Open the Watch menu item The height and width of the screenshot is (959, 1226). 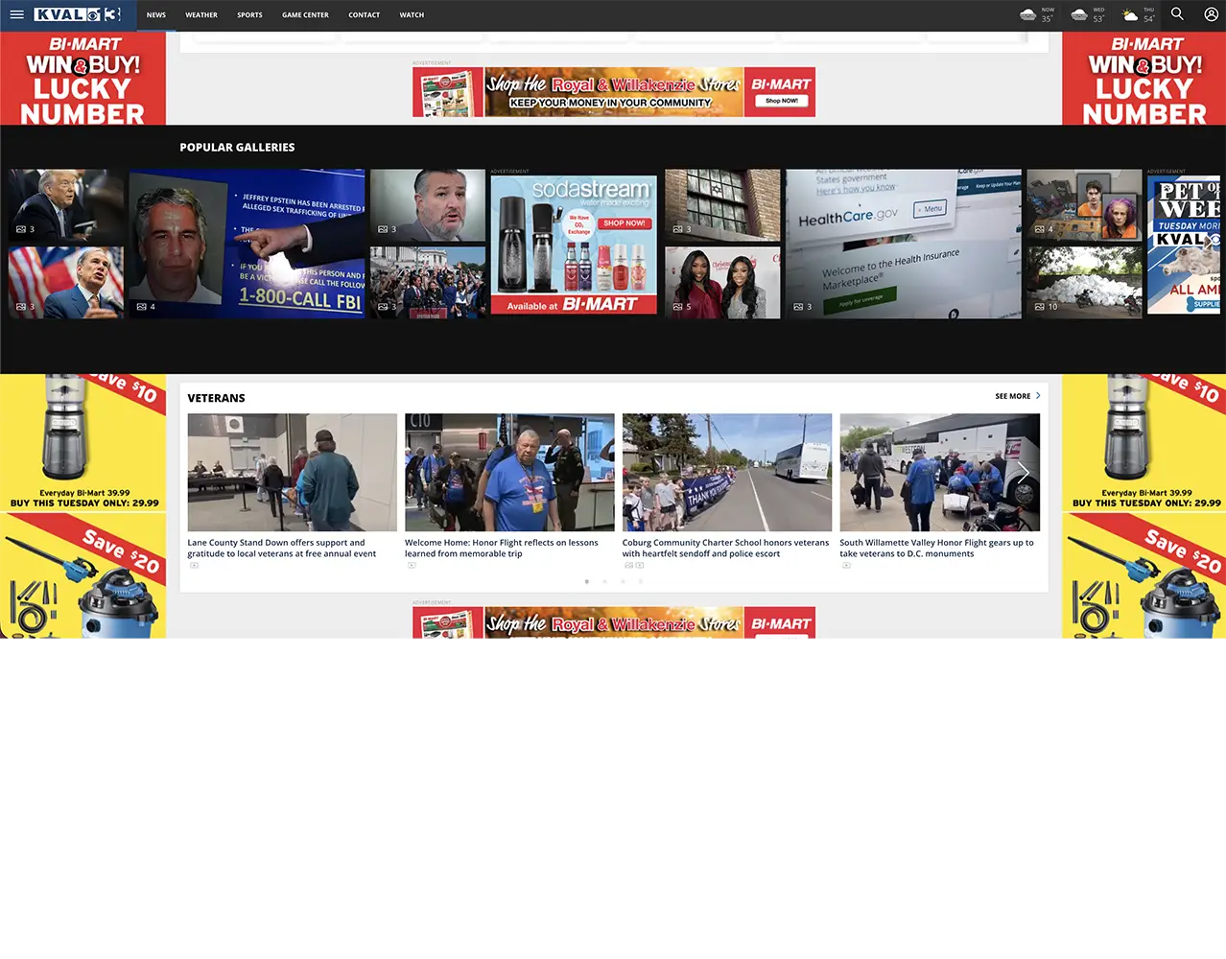pos(412,14)
